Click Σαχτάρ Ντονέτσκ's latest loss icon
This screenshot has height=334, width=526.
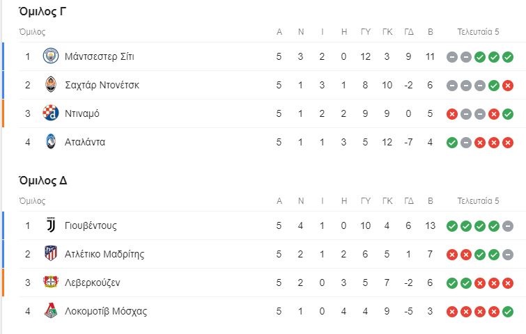508,86
